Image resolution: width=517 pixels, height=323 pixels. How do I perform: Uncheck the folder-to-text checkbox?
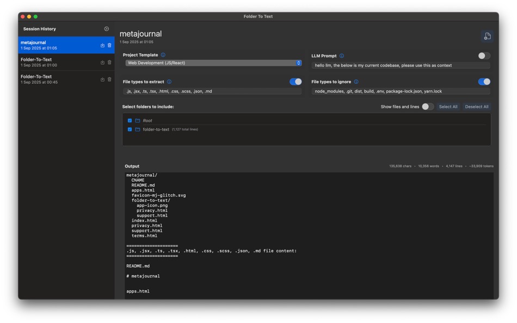[x=130, y=129]
